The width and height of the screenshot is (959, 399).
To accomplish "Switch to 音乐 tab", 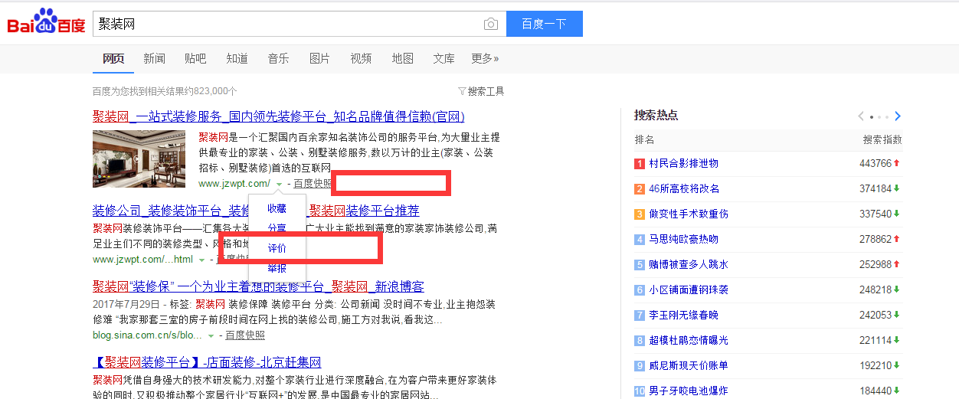I will [x=279, y=58].
